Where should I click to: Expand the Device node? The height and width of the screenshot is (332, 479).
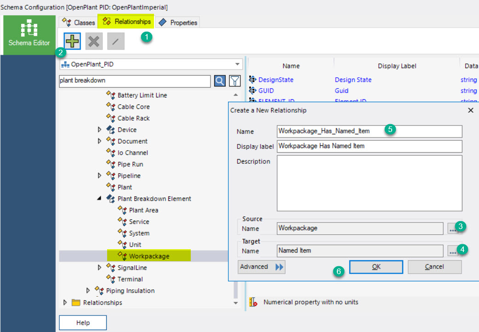(99, 130)
